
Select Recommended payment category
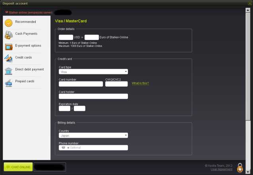coord(25,22)
